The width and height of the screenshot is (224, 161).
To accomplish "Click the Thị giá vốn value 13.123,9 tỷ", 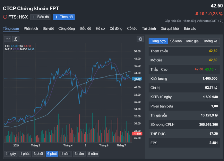I will [209, 115].
